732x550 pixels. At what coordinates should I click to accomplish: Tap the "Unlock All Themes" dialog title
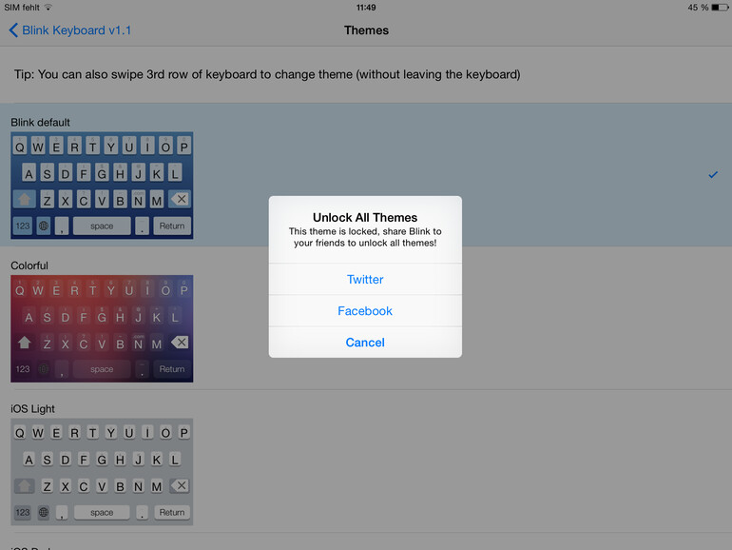click(x=365, y=217)
